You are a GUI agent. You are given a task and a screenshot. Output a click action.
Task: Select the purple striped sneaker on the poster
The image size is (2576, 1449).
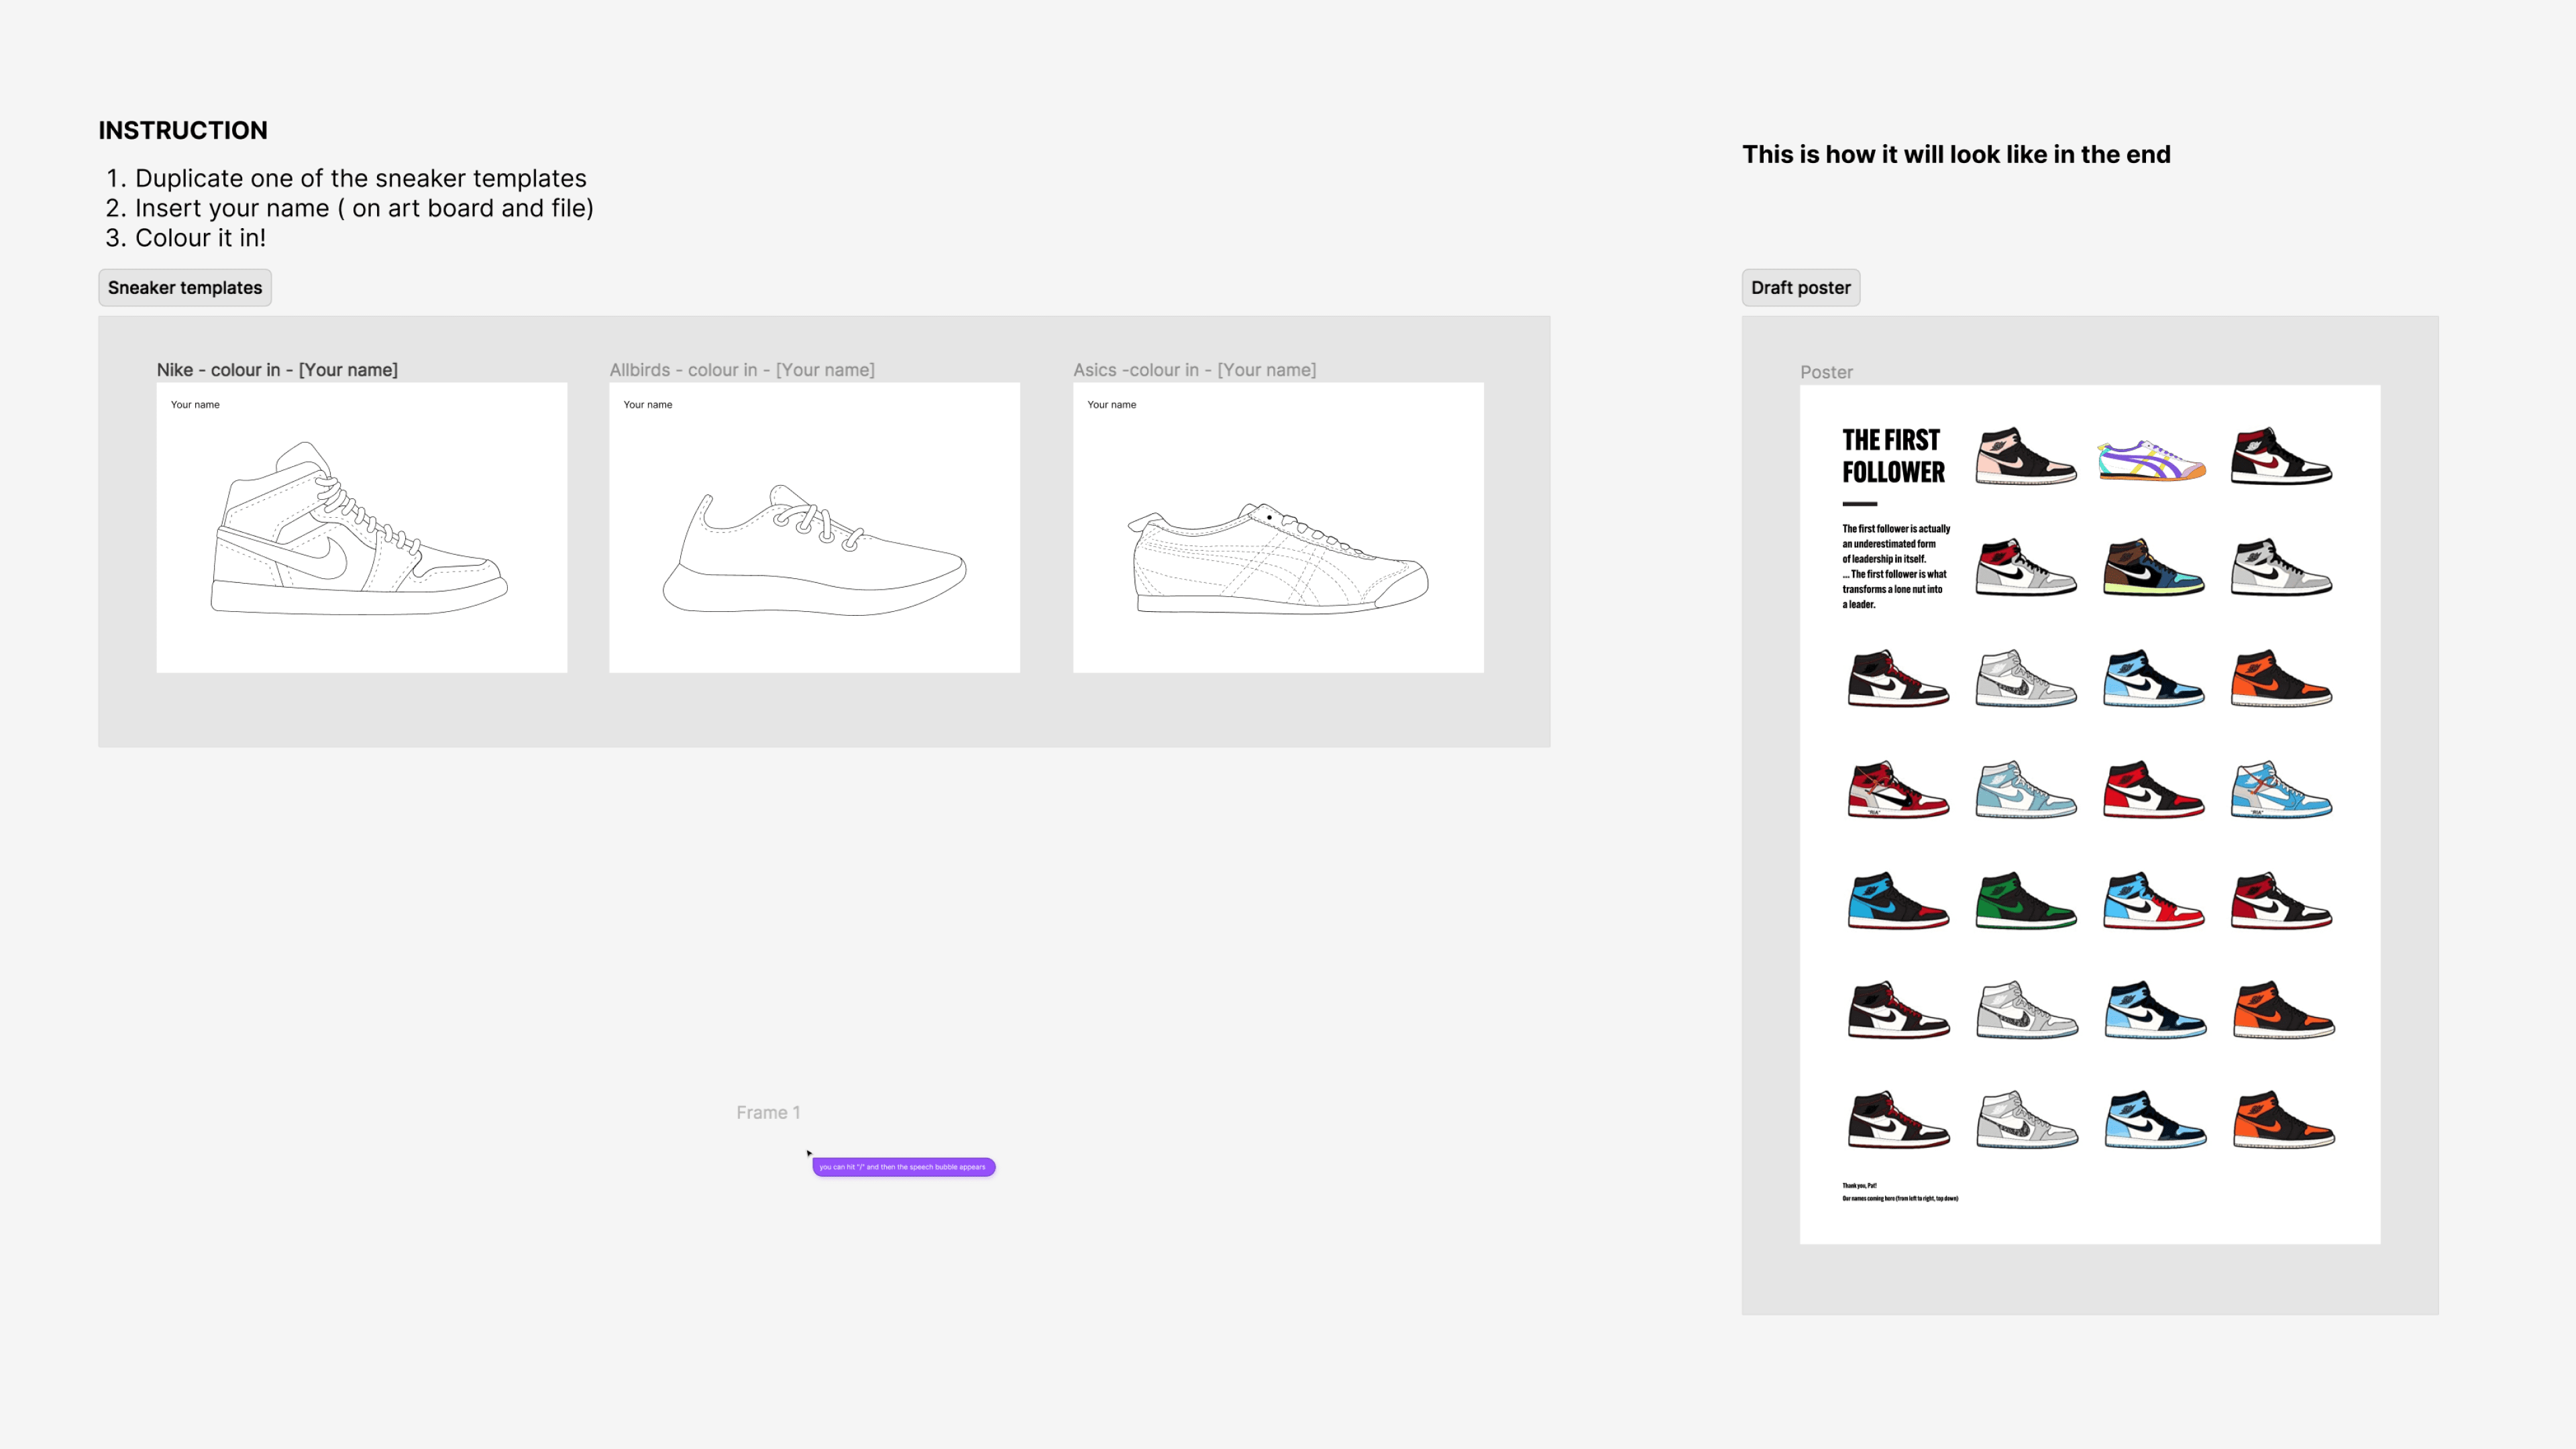click(2151, 460)
